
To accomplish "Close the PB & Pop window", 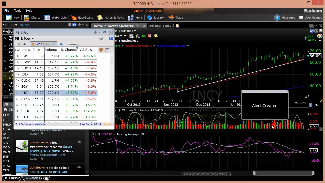I will click(110, 32).
